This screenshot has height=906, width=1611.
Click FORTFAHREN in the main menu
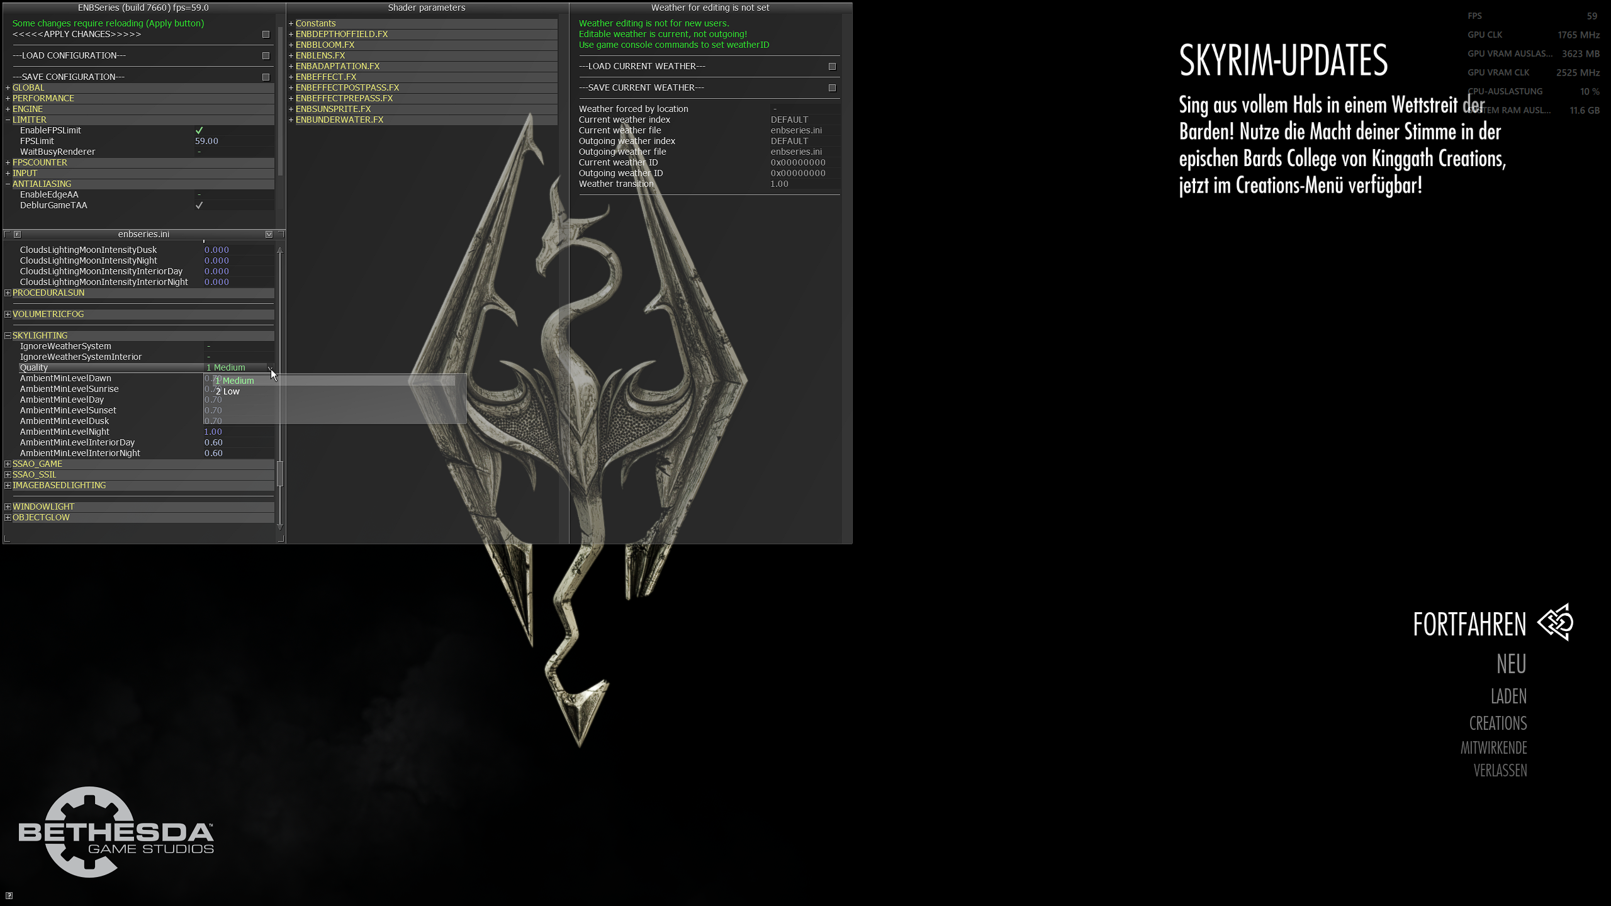(x=1469, y=625)
